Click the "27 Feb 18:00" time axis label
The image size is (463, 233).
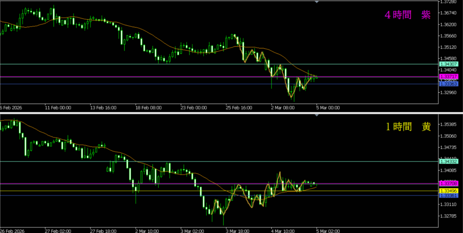(103, 230)
